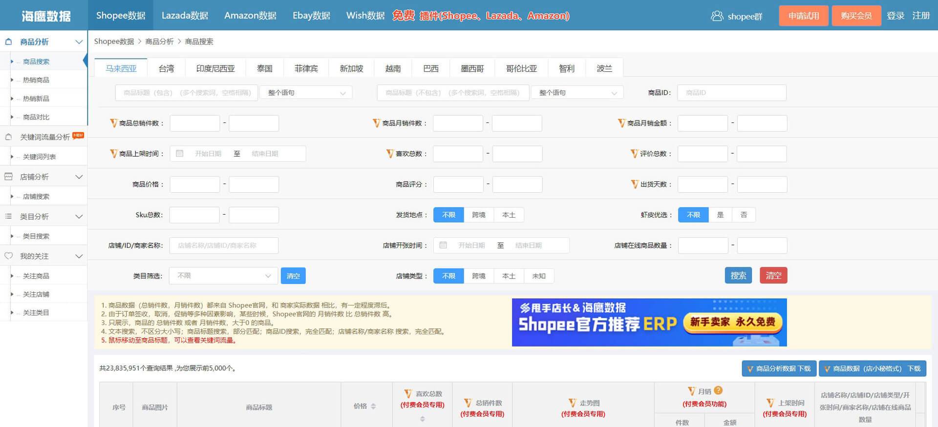Click the red 清空 reset button
This screenshot has width=938, height=427.
(x=773, y=276)
